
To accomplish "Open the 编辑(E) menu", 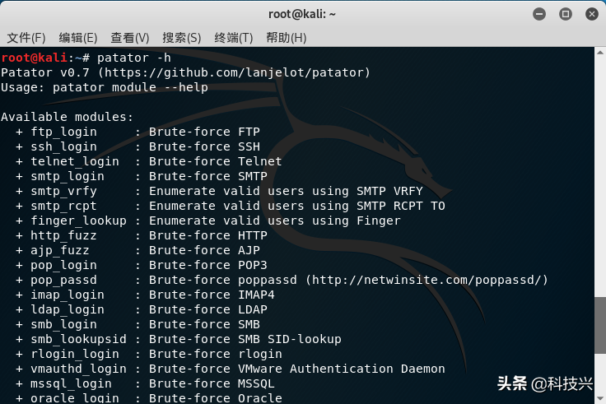I will tap(78, 38).
